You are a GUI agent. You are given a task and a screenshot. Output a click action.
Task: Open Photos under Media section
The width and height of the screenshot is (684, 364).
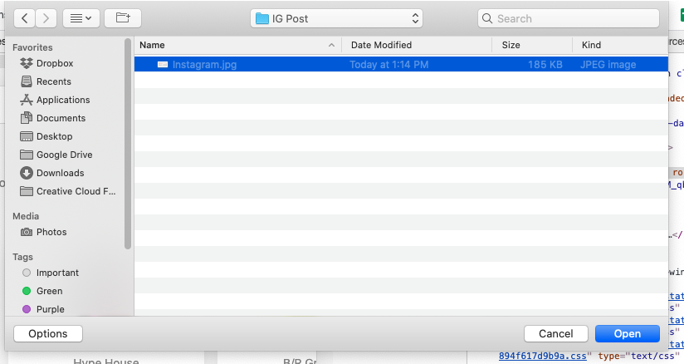tap(51, 232)
